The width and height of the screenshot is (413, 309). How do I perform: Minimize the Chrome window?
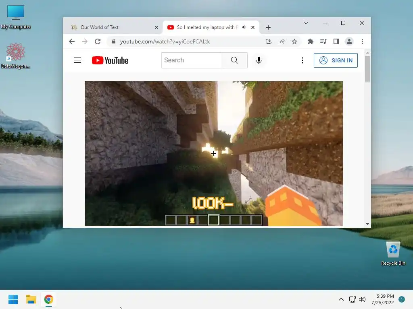click(x=325, y=23)
